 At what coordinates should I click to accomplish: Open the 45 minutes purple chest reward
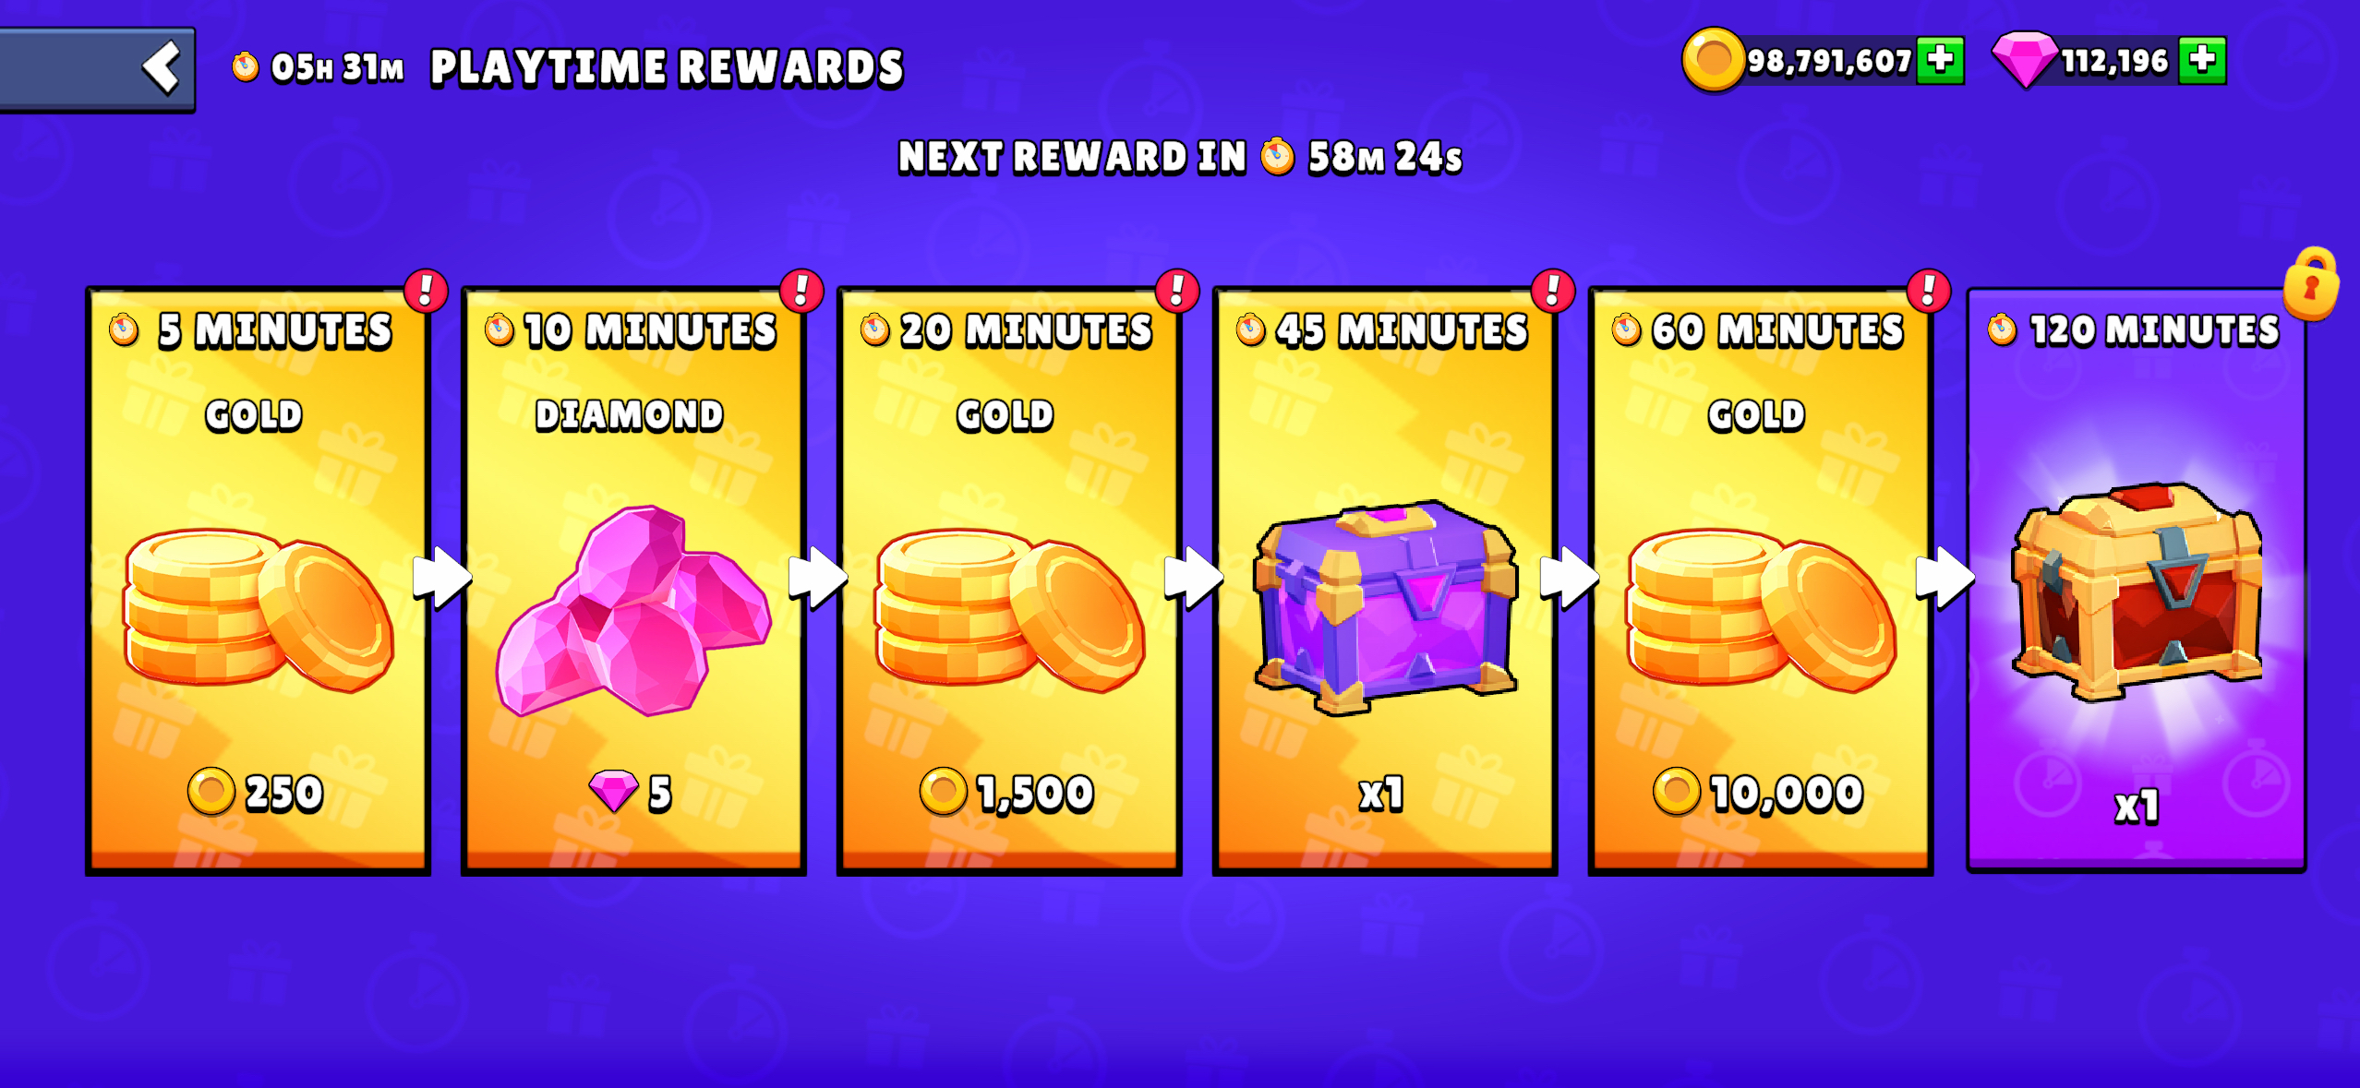[1385, 580]
